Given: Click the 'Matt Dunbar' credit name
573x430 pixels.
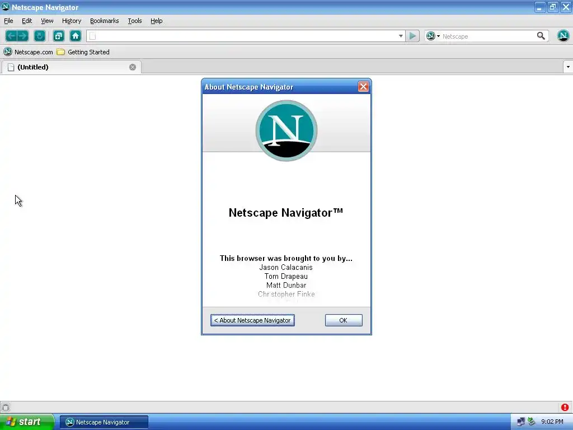Looking at the screenshot, I should coord(286,285).
